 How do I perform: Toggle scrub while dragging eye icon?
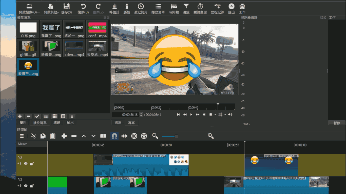click(x=124, y=136)
